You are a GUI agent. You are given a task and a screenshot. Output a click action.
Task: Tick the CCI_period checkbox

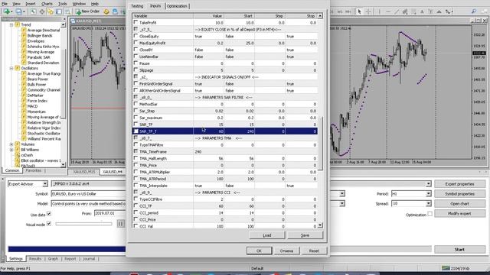click(136, 212)
